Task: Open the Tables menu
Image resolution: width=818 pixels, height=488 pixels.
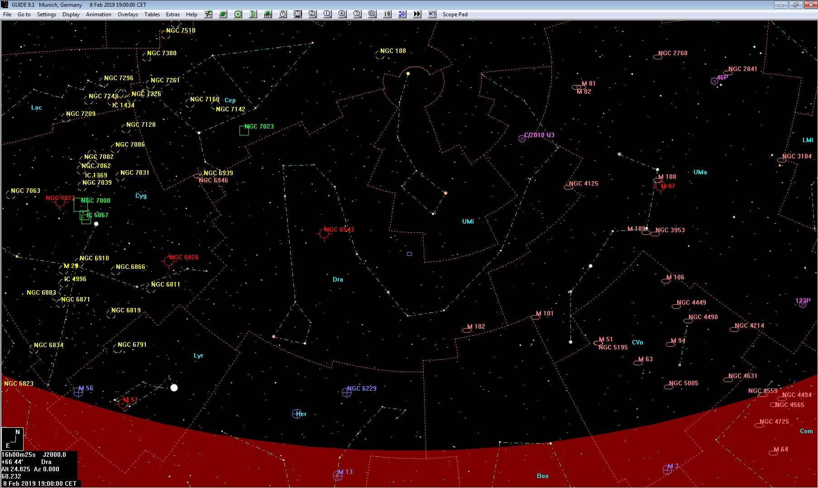Action: (x=152, y=14)
